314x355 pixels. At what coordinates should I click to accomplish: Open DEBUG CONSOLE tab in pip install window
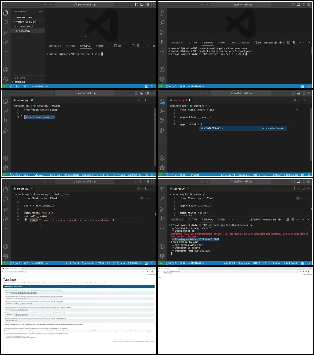(240, 43)
